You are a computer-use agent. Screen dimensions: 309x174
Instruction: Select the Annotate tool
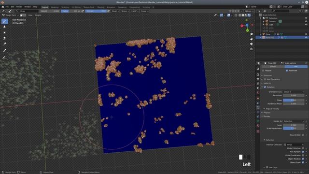tap(4, 58)
